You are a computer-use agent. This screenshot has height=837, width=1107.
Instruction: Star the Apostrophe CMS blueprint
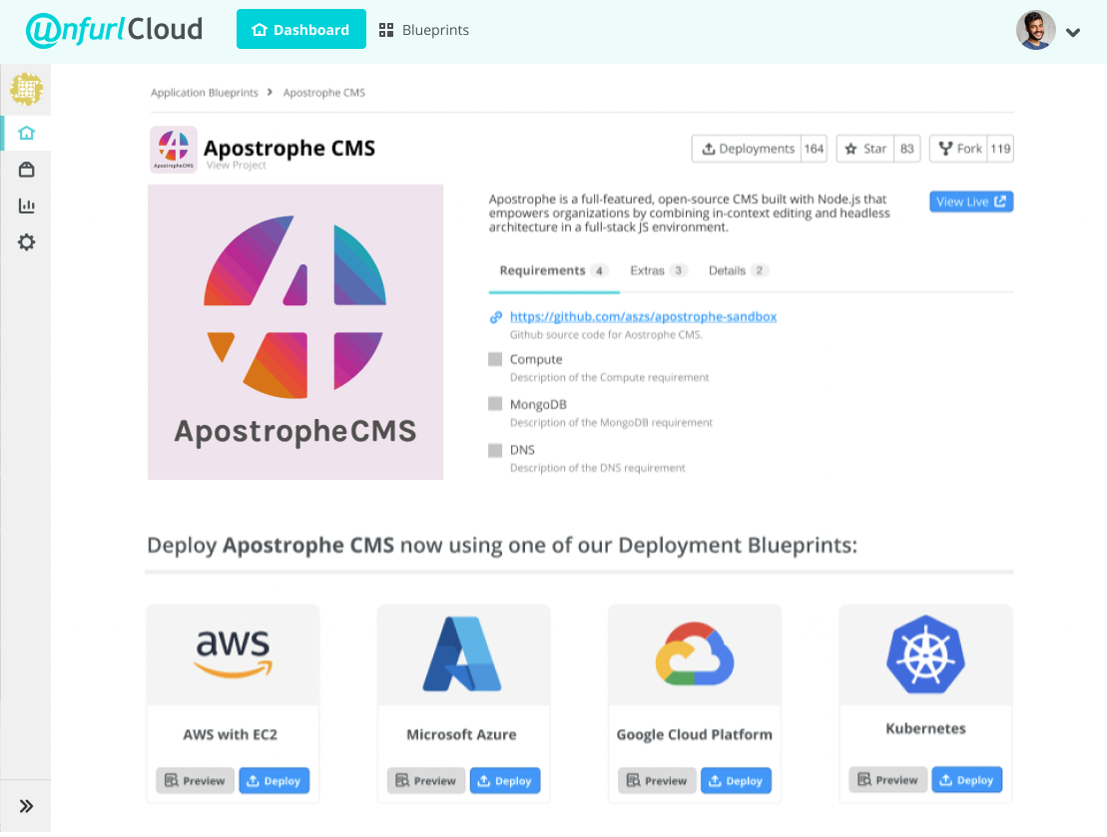(x=865, y=149)
